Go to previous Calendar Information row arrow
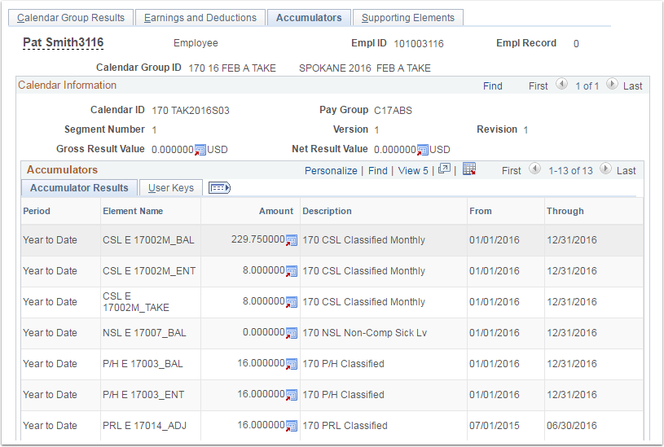Image resolution: width=664 pixels, height=447 pixels. click(x=561, y=84)
